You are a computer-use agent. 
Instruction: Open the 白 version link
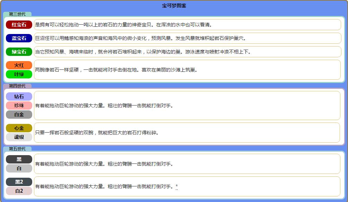[x=19, y=168]
